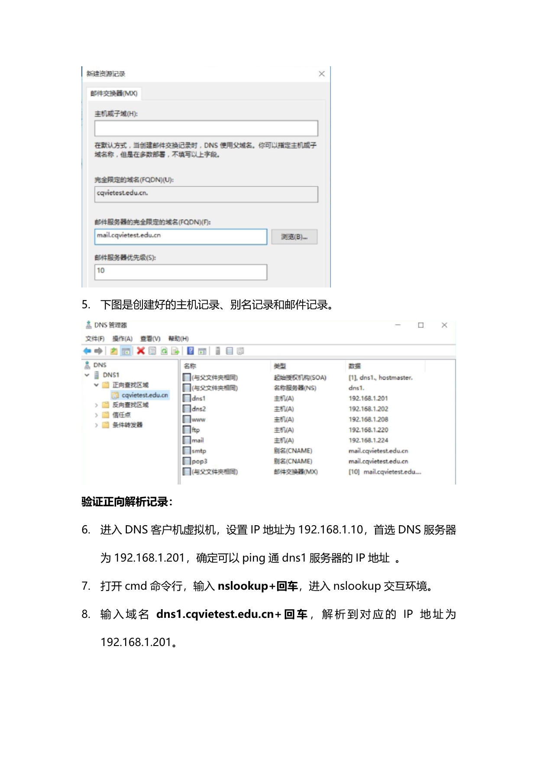Collapse the DNS1 server node
The image size is (537, 759).
click(87, 375)
